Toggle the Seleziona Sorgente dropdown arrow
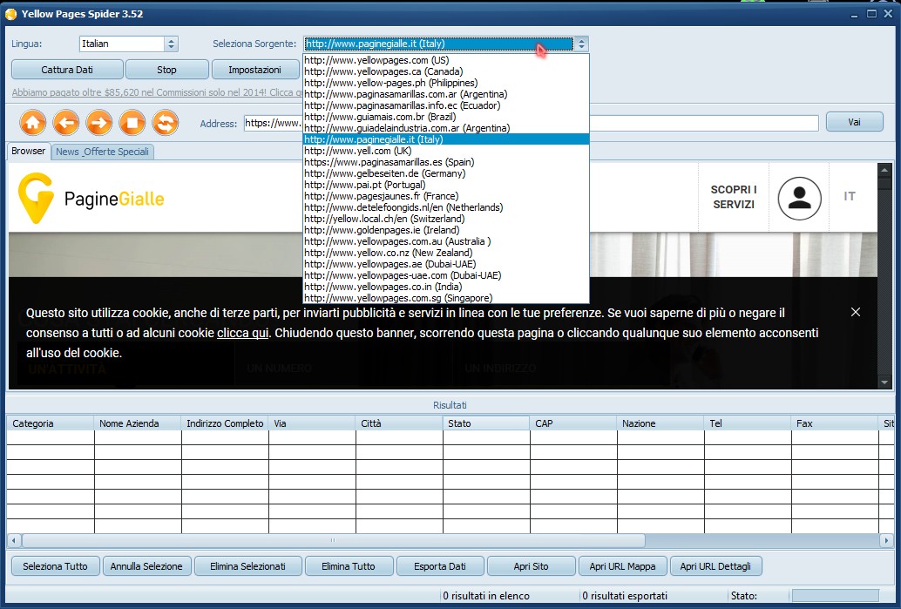Screen dimensions: 901x609 point(581,44)
